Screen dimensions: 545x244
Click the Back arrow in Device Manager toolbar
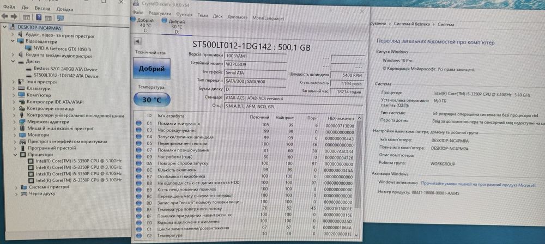[4, 16]
